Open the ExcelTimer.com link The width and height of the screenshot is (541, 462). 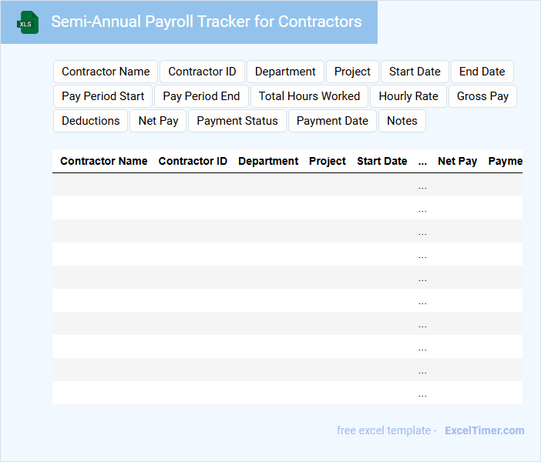pyautogui.click(x=484, y=430)
